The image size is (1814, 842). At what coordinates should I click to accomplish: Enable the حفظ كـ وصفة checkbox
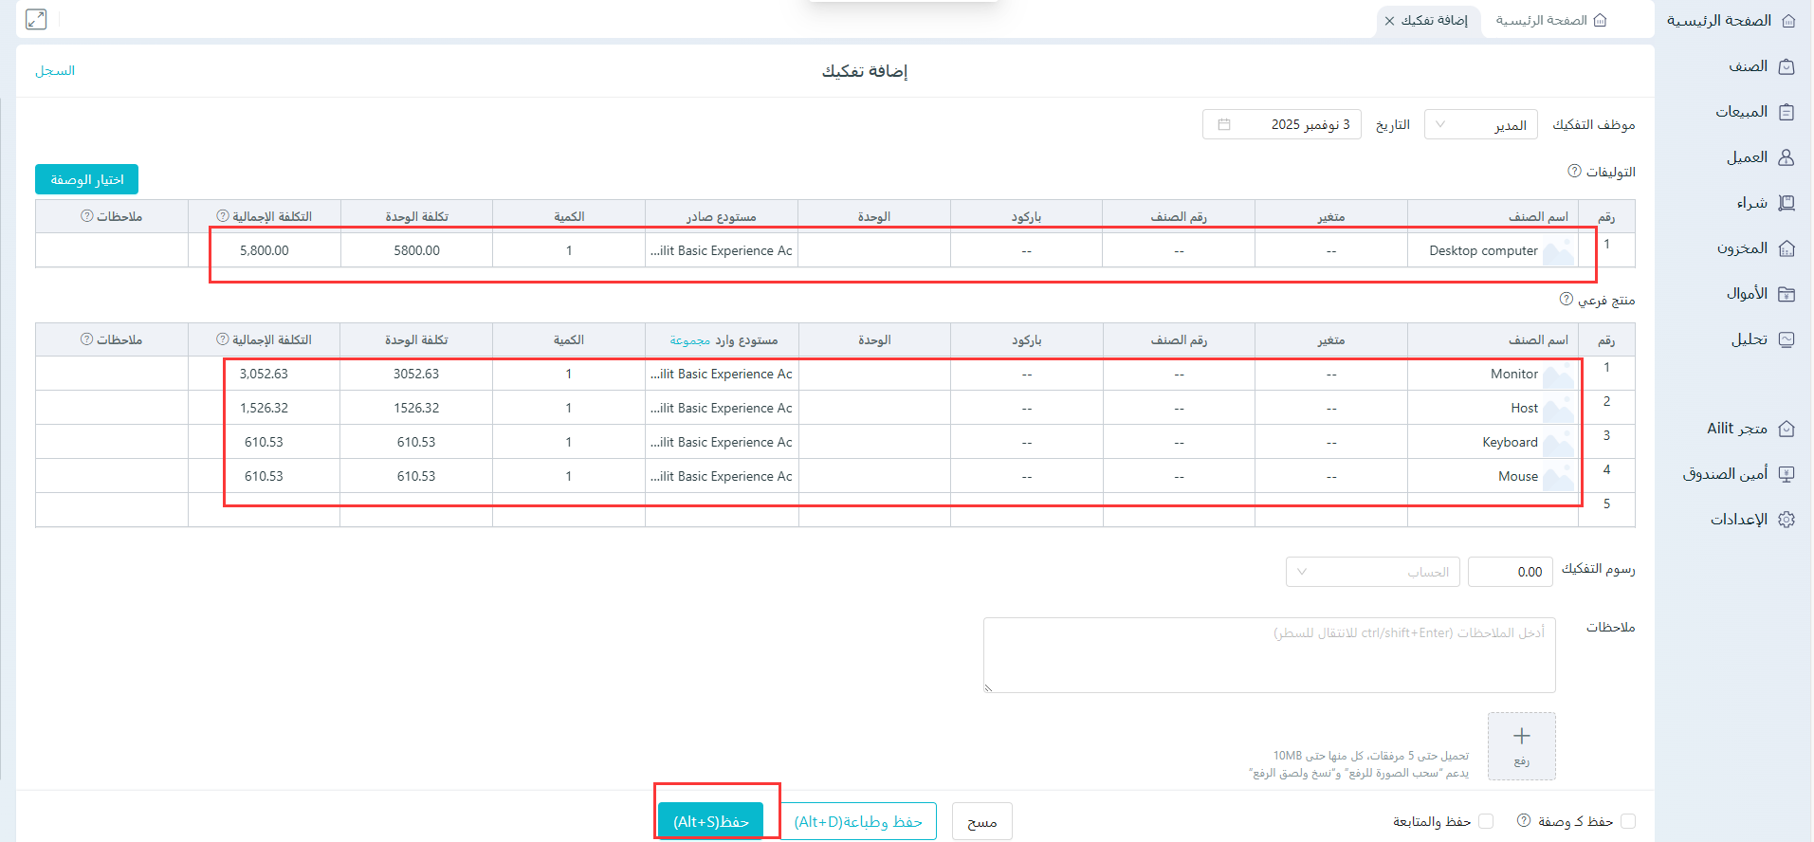pos(1628,821)
